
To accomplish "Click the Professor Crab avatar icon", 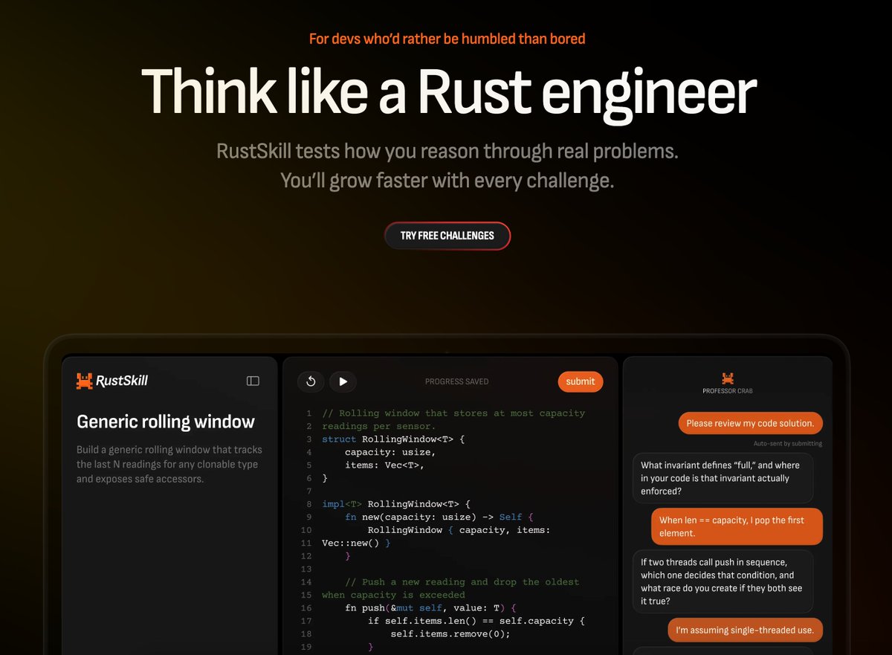I will [x=728, y=378].
